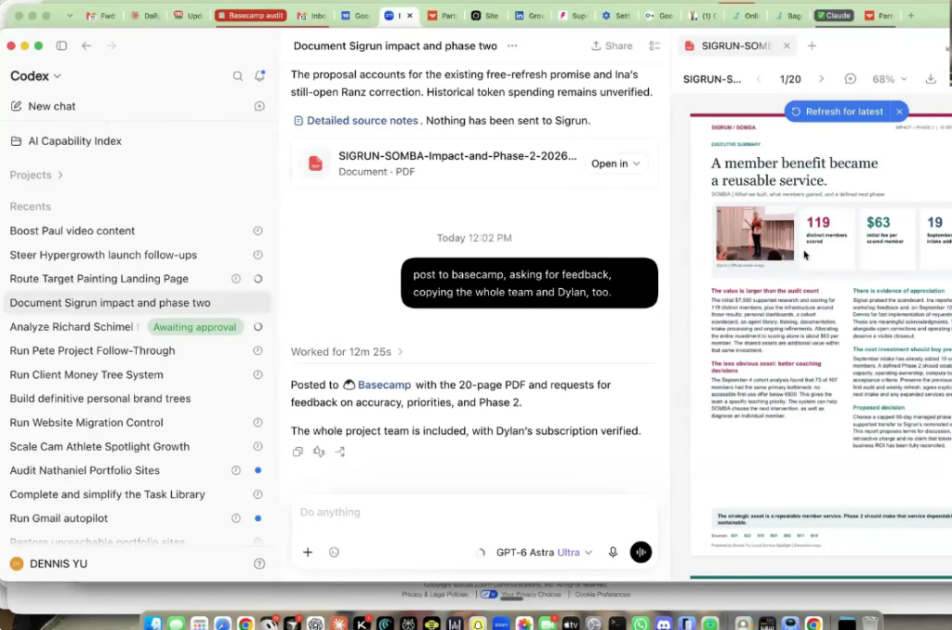Add attachment with the plus icon
Image resolution: width=952 pixels, height=630 pixels.
pos(308,552)
